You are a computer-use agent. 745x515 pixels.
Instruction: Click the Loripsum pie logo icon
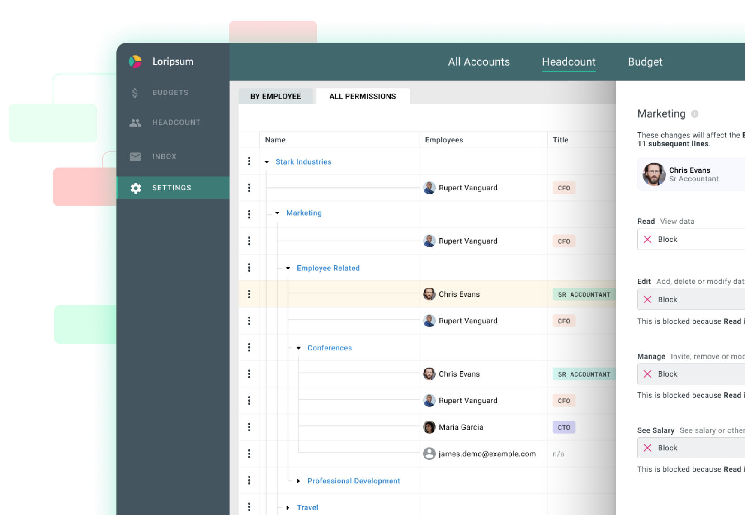[x=136, y=61]
